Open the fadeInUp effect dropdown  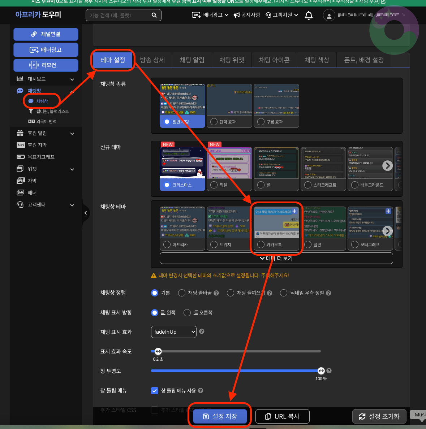173,332
